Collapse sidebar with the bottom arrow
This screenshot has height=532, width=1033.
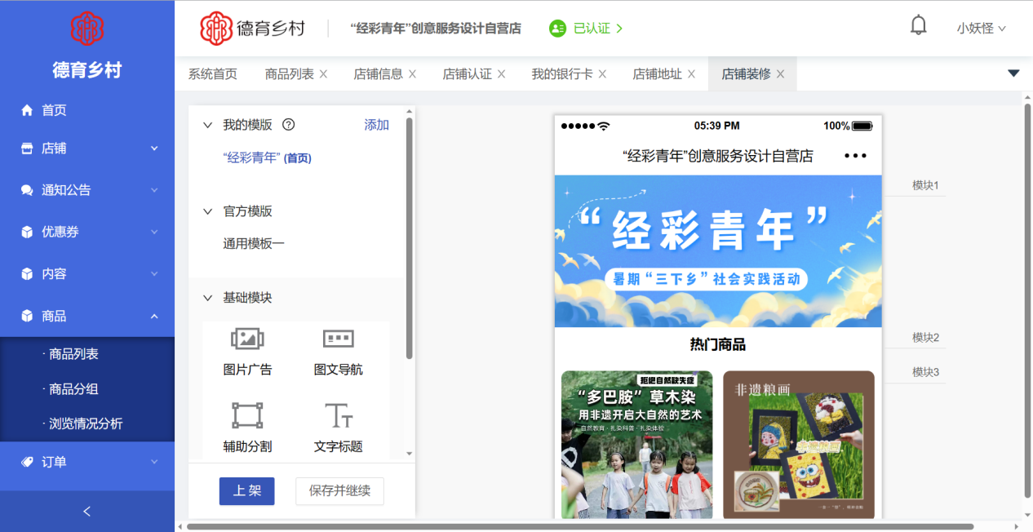click(87, 512)
